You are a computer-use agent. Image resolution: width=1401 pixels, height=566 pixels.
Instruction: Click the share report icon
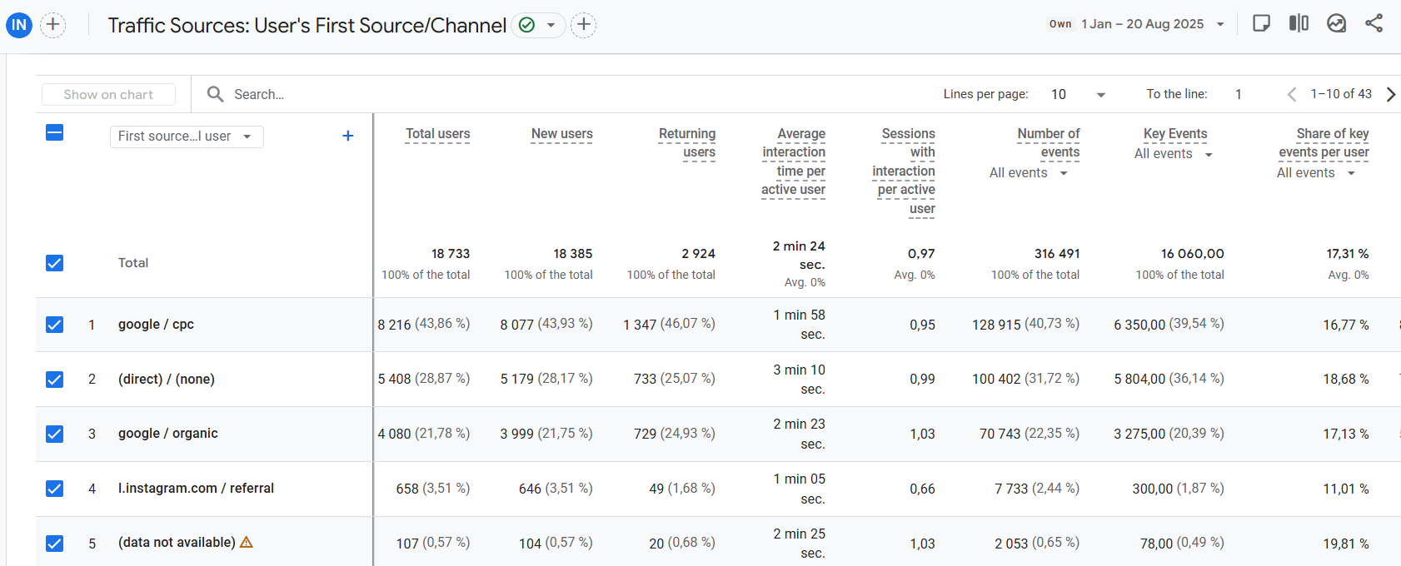click(x=1374, y=23)
